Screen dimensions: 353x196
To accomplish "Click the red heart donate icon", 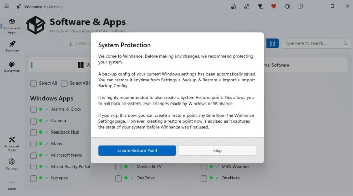I will tap(274, 7).
